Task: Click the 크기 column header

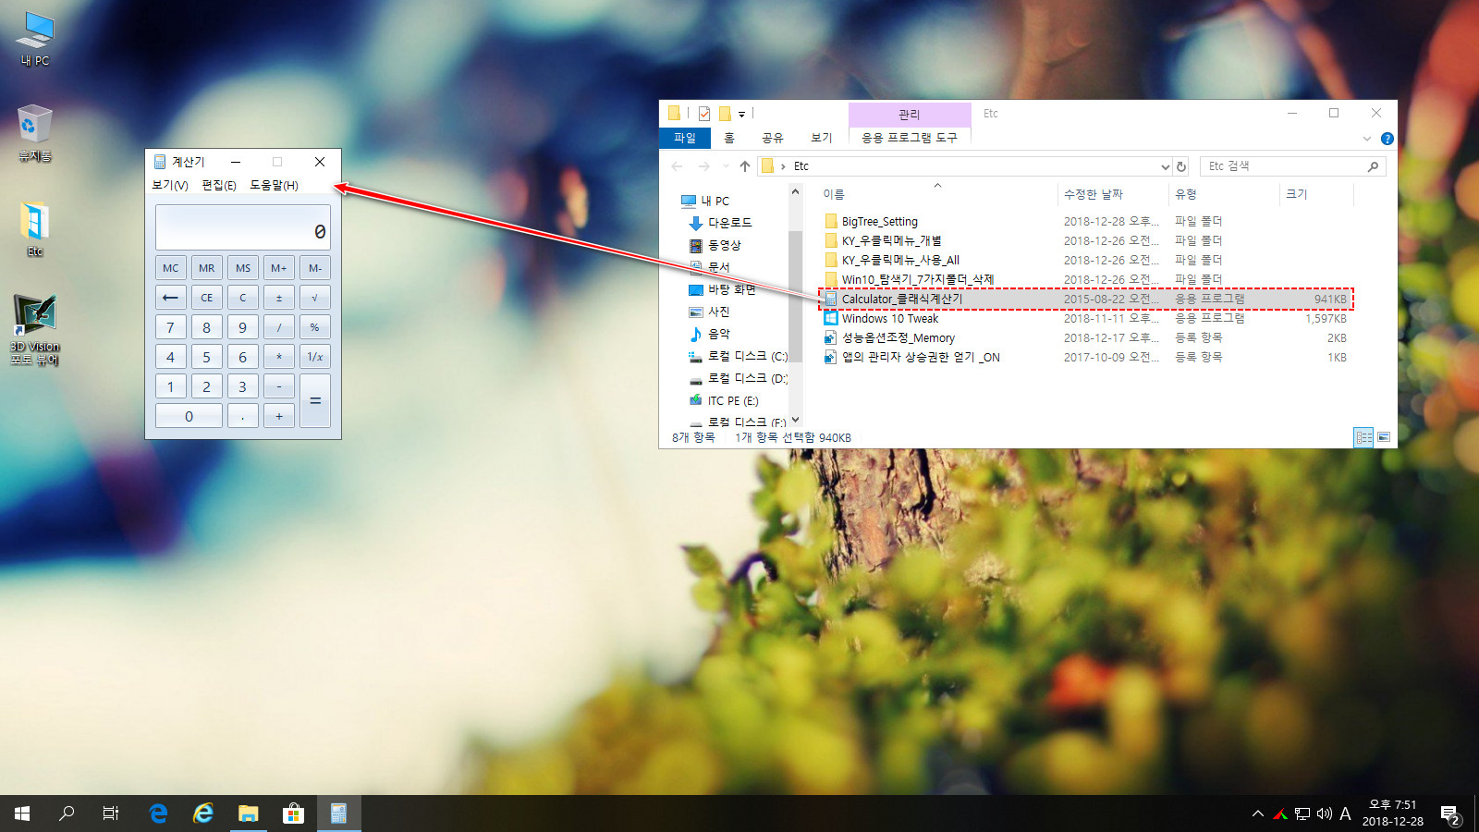Action: coord(1297,194)
